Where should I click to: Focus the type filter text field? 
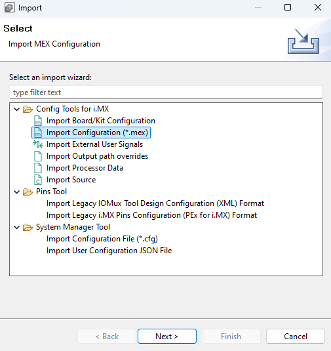pyautogui.click(x=166, y=93)
